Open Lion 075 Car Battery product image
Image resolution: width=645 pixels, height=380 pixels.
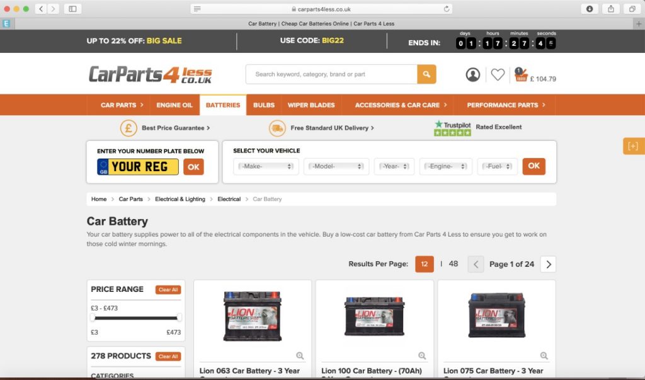[497, 315]
